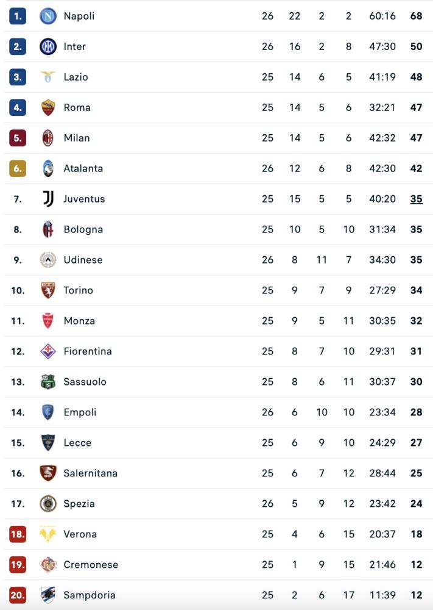Open the Bologna team name link
Viewport: 433px width, 610px height.
83,229
